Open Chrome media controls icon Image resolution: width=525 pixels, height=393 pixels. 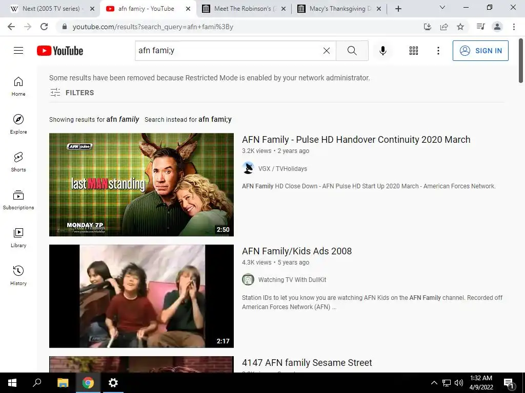click(x=481, y=27)
